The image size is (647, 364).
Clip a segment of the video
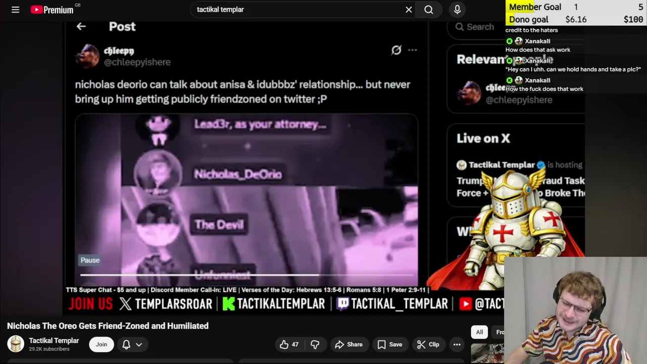coord(428,344)
